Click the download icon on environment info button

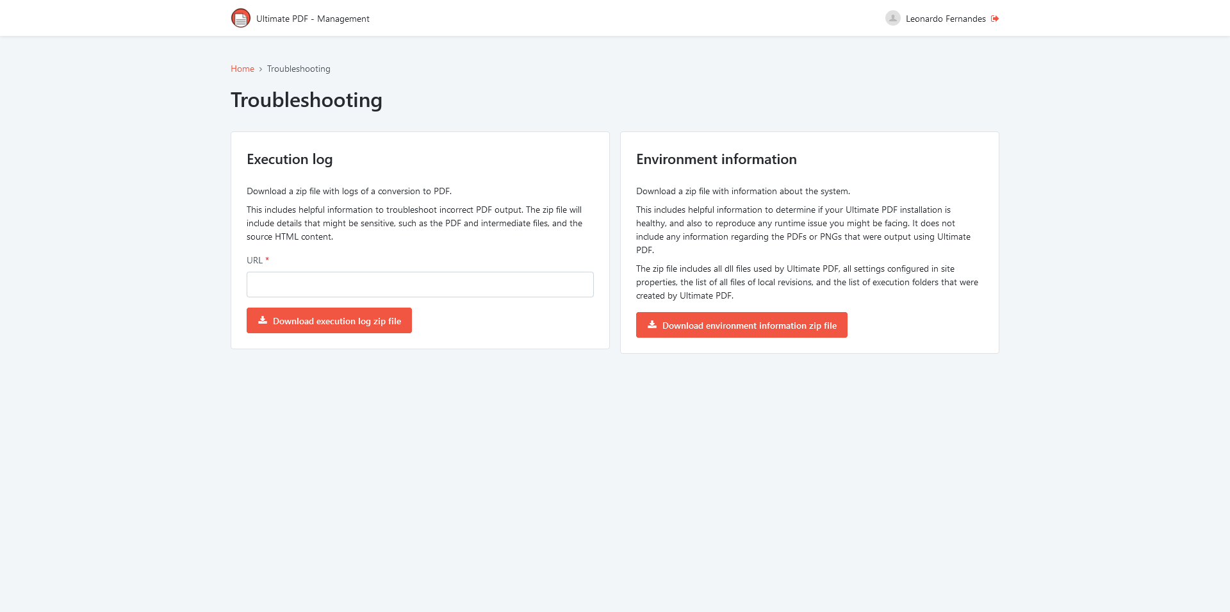coord(652,325)
